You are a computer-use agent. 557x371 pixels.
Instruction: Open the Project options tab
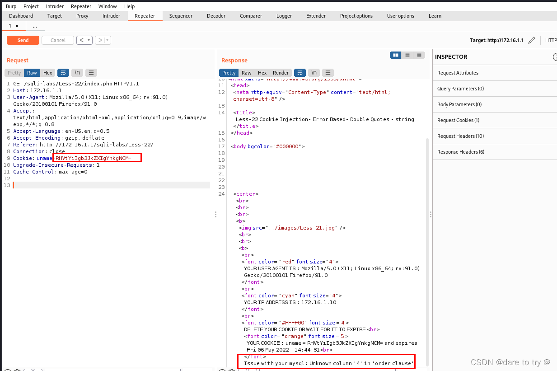356,16
